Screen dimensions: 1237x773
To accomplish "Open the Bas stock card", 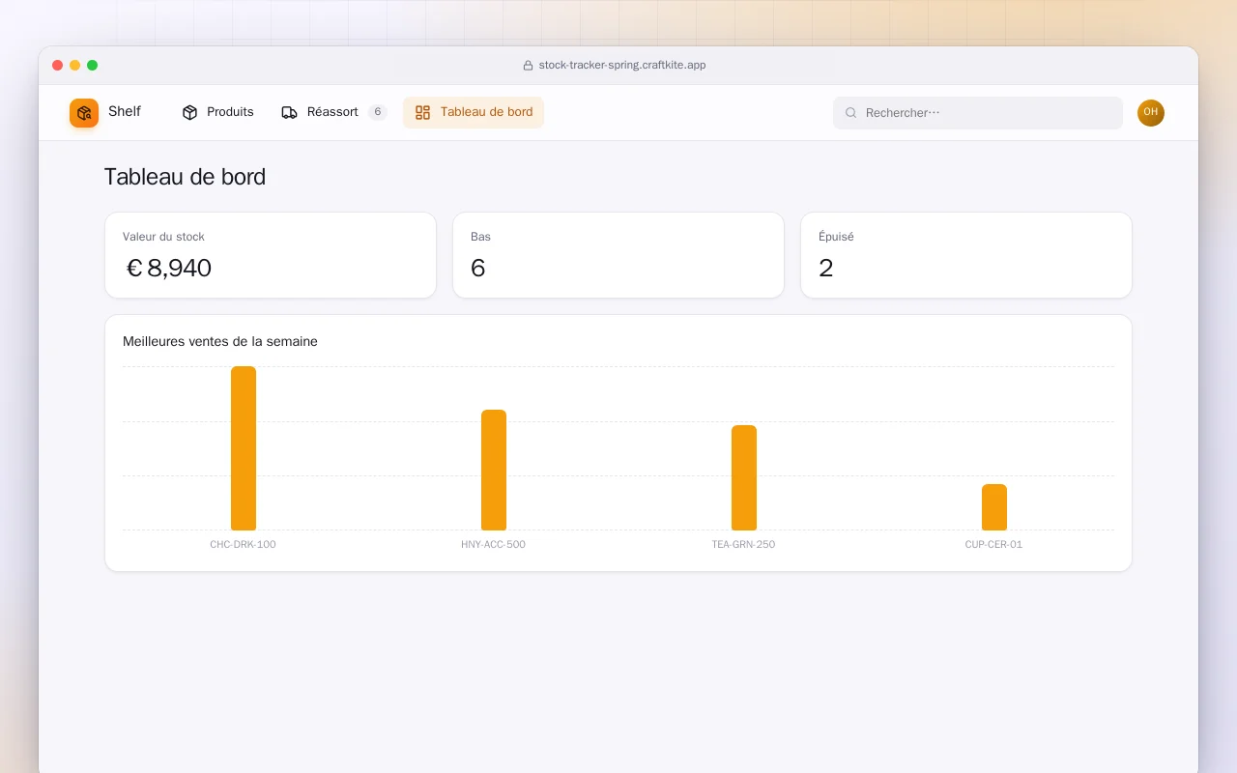I will click(618, 255).
